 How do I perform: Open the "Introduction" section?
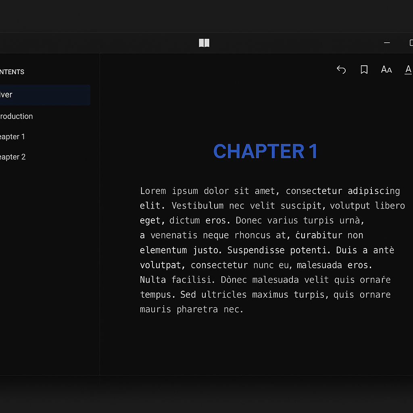click(16, 116)
